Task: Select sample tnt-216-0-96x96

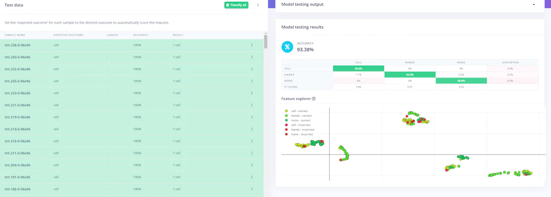Action: (x=17, y=141)
